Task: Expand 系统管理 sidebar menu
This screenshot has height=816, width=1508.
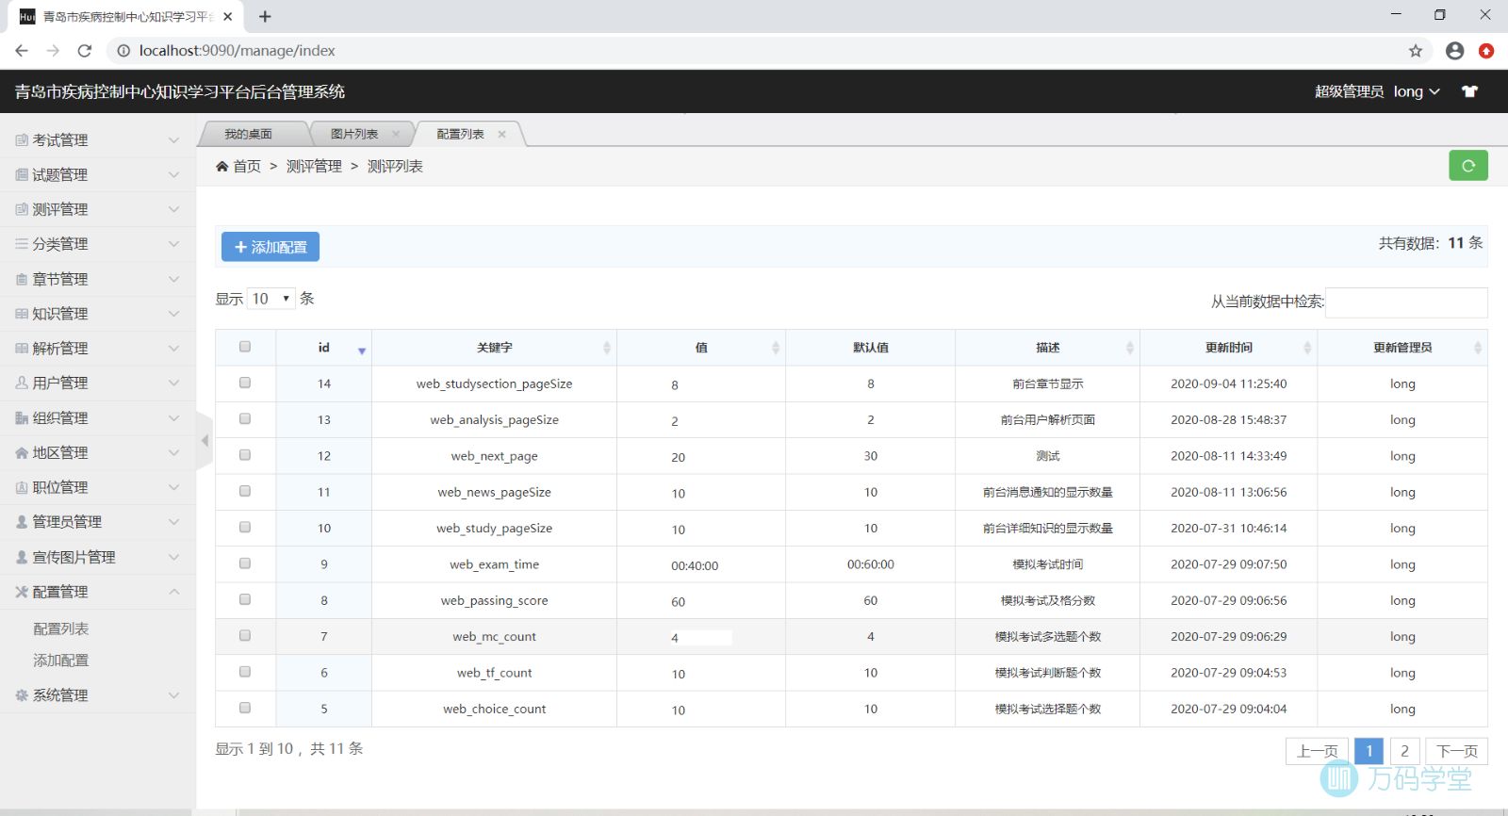Action: (98, 695)
